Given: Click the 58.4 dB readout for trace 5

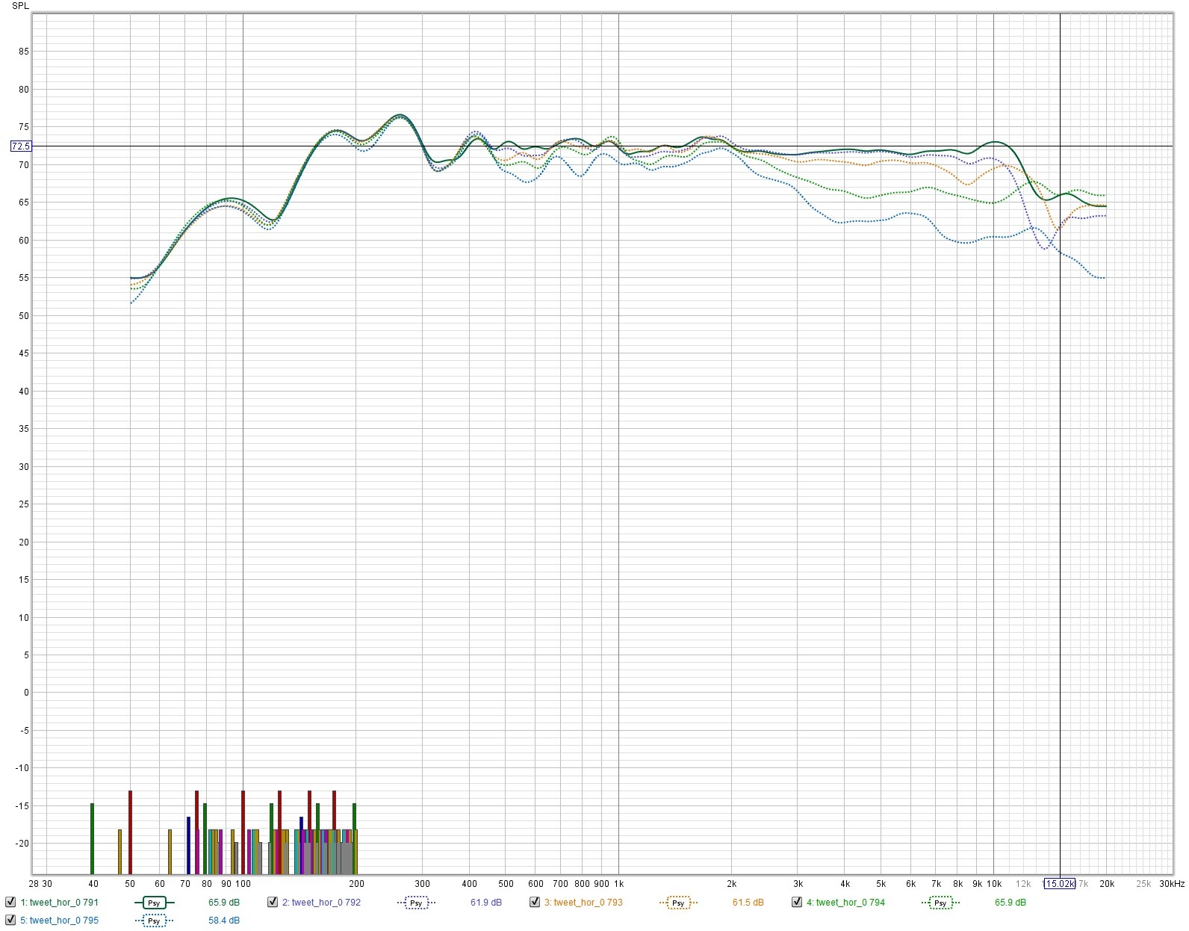Looking at the screenshot, I should click(x=224, y=921).
